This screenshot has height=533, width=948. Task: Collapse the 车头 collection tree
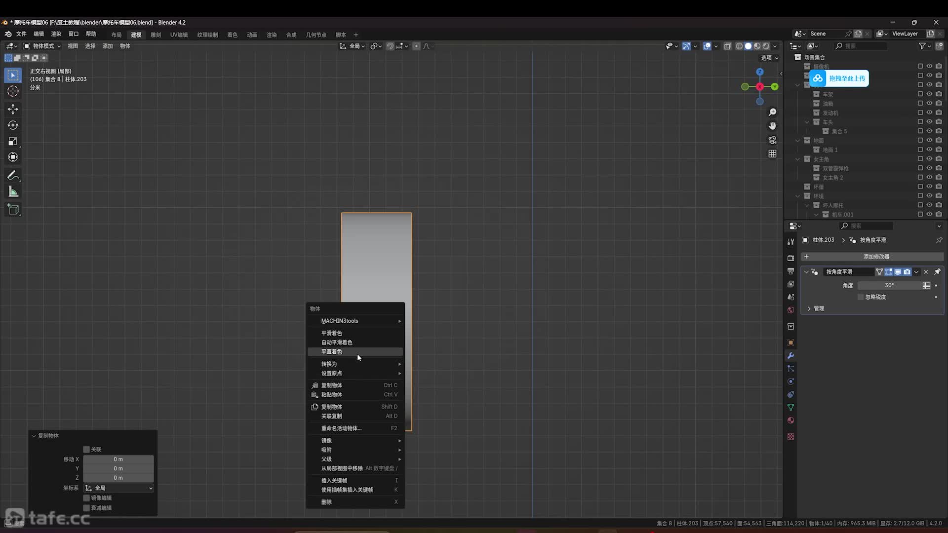(807, 122)
